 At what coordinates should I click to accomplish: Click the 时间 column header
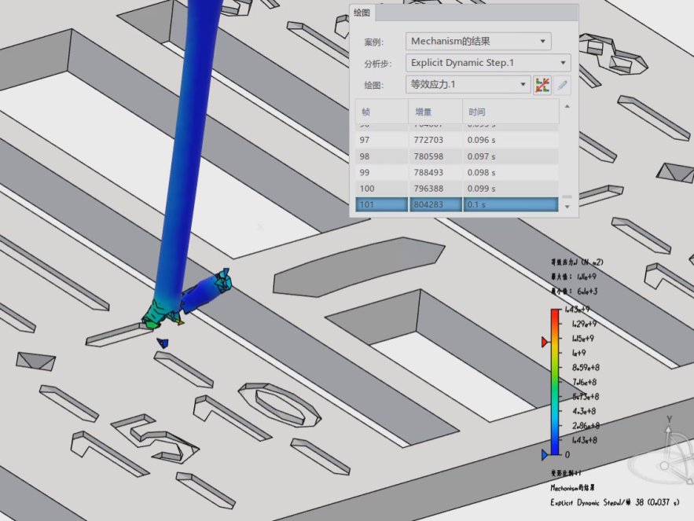coord(509,112)
